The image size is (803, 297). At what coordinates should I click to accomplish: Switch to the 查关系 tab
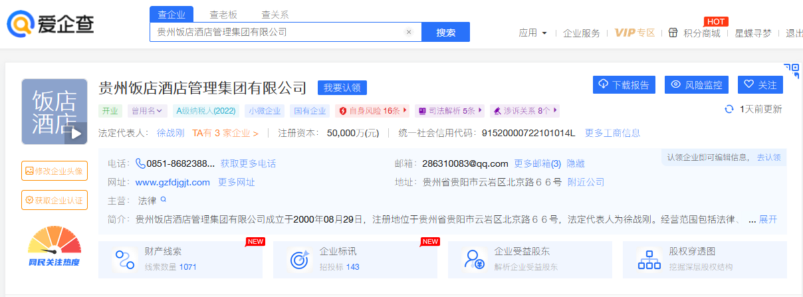[275, 14]
